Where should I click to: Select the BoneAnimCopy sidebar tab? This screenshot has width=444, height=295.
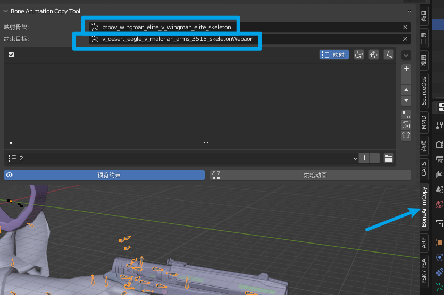point(424,206)
